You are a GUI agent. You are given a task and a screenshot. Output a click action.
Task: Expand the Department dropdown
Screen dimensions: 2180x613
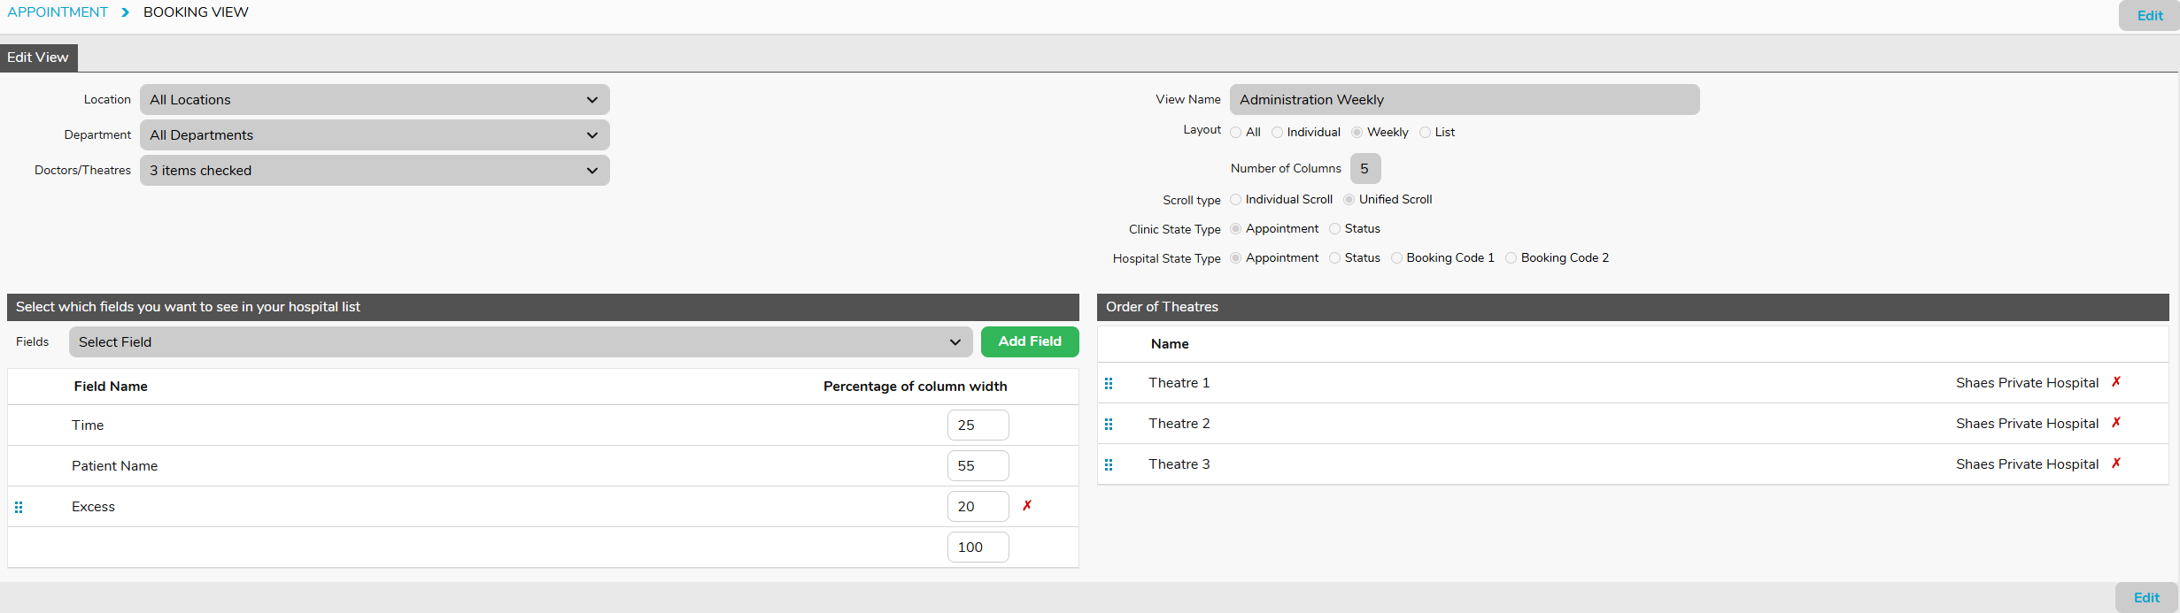point(375,135)
